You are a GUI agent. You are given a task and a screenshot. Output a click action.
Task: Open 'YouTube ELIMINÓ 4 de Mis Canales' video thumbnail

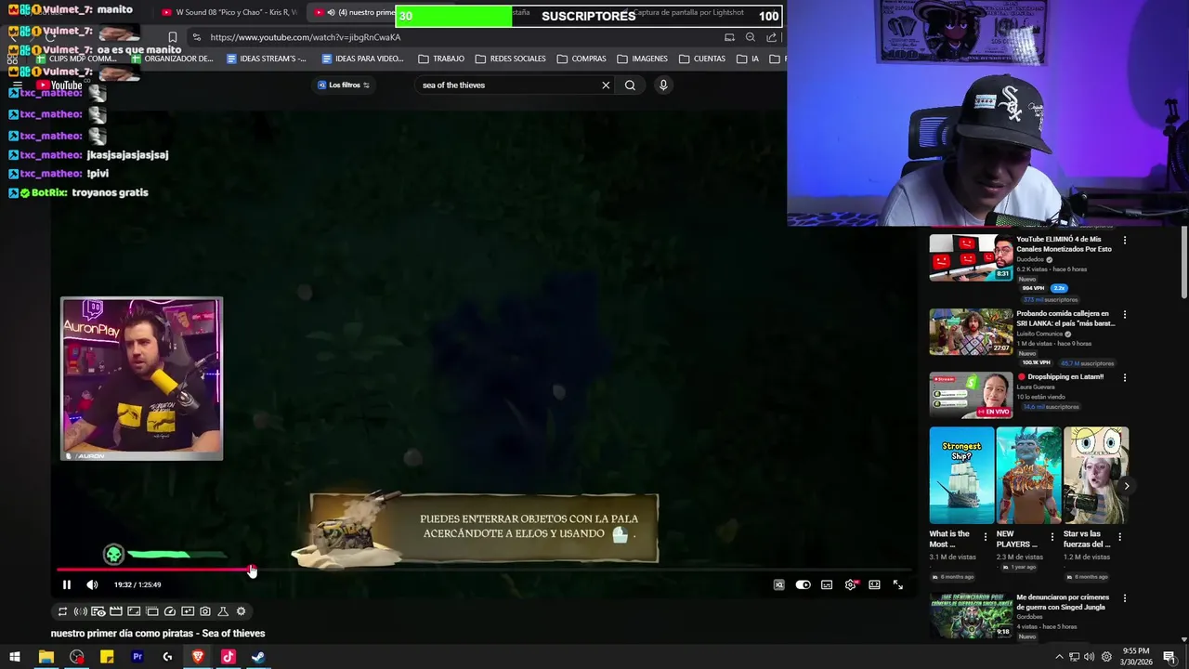coord(971,257)
